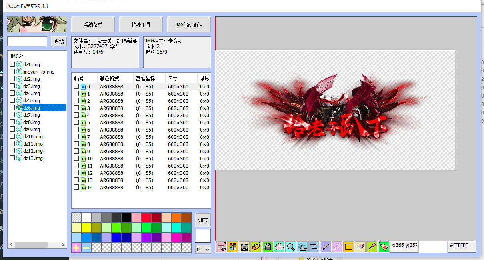Viewport: 484px width, 260px height.
Task: Pick the pure blue palette swatch
Action: click(116, 238)
